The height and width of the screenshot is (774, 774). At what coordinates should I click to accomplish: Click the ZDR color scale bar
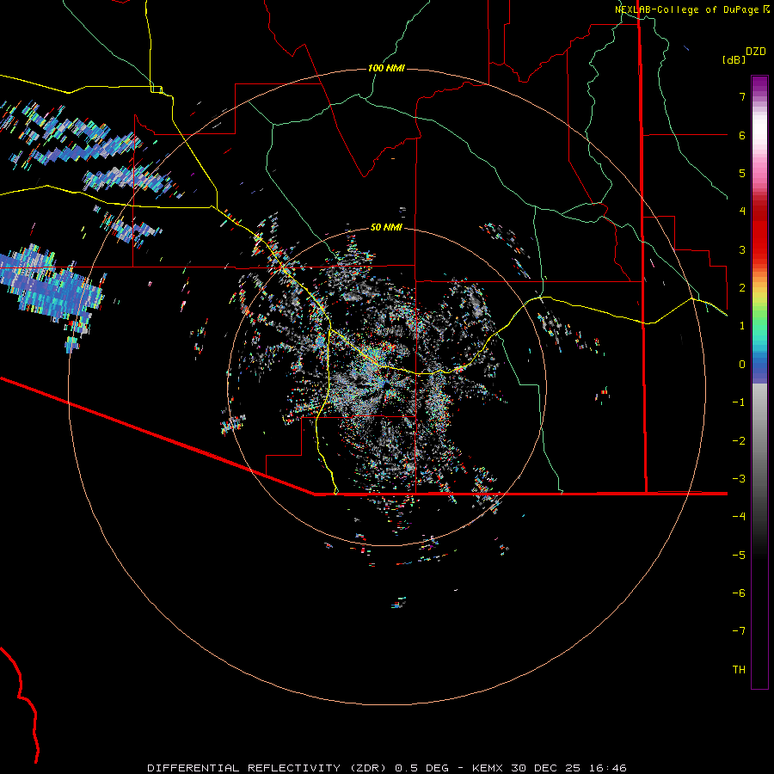(x=759, y=382)
